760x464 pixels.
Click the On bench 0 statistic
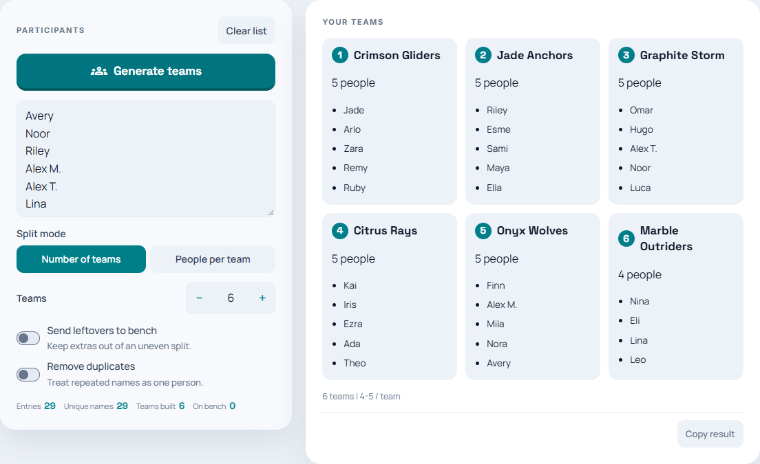[214, 406]
